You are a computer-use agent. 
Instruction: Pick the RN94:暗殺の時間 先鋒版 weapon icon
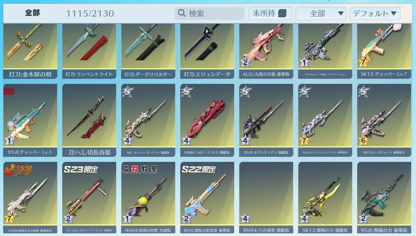point(148,198)
